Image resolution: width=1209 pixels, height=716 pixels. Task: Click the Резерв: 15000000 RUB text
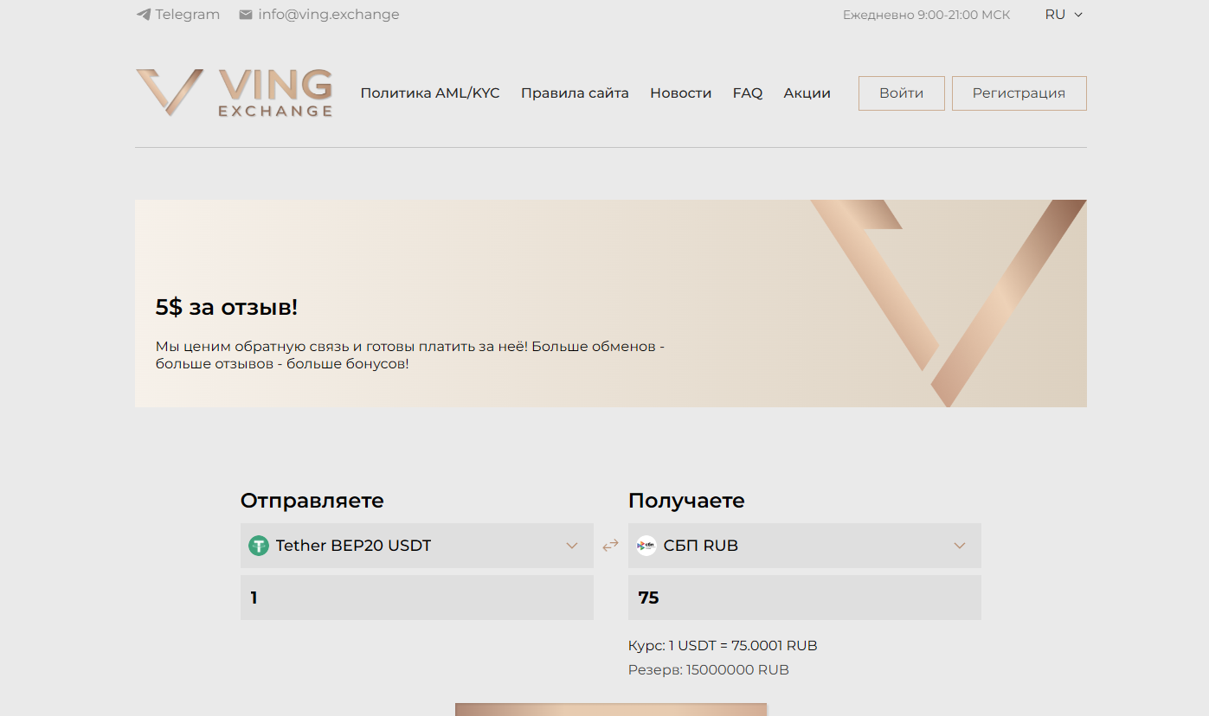click(x=709, y=670)
